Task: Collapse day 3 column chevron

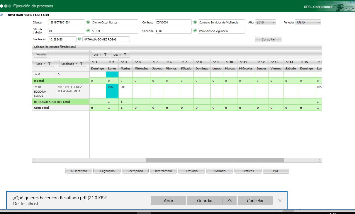Action: click(x=122, y=62)
